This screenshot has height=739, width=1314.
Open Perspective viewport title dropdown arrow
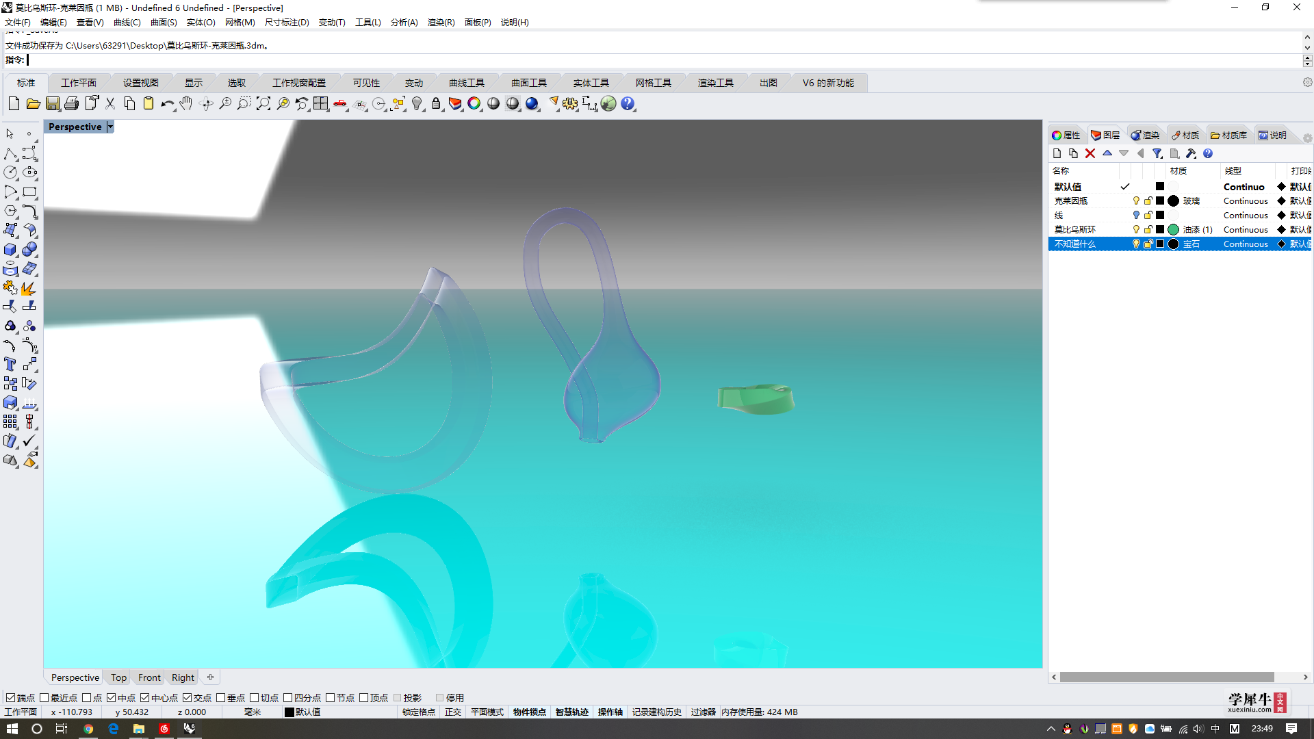[x=110, y=127]
